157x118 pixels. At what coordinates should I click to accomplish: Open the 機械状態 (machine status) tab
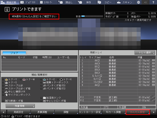[x=9, y=2]
